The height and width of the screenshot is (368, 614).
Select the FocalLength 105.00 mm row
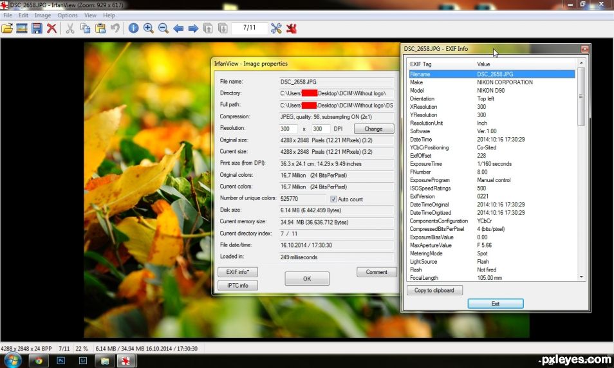click(492, 277)
